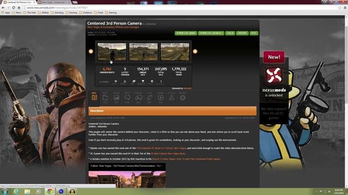
Task: Show previous gallery images arrow
Action: click(91, 51)
